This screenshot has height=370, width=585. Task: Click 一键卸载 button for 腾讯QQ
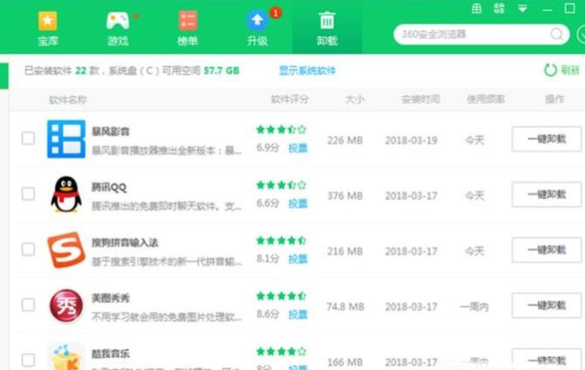tap(546, 195)
